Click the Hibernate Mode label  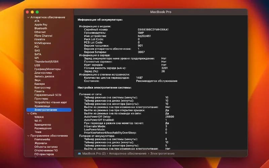pyautogui.click(x=95, y=126)
